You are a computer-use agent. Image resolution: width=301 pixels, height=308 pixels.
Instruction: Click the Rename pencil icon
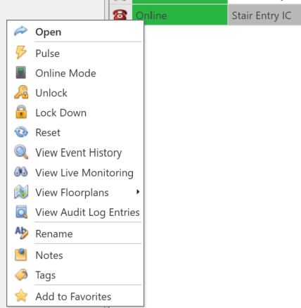click(x=21, y=233)
